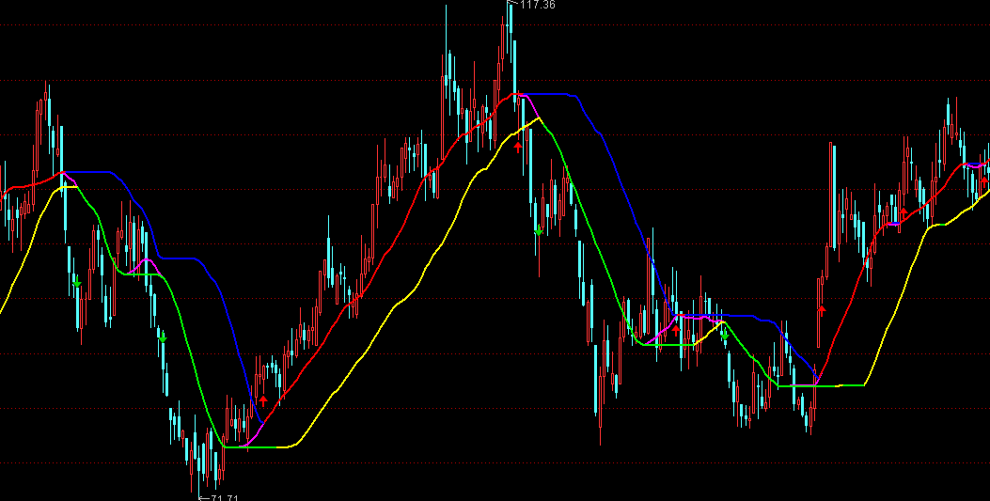Select the red buy arrow beneath the 117.36 peak
990x501 pixels.
(518, 147)
